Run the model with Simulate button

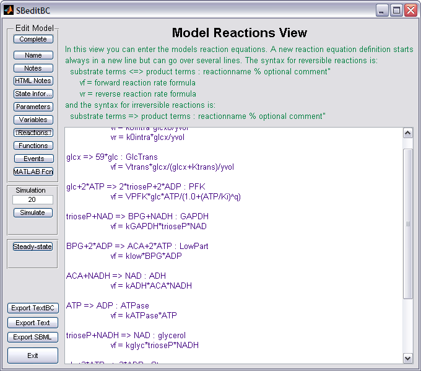33,212
